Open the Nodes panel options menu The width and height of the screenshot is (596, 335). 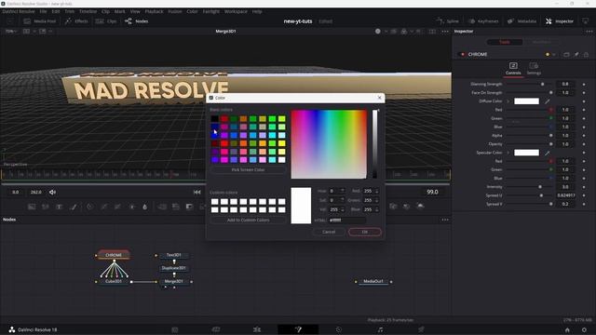(x=445, y=220)
